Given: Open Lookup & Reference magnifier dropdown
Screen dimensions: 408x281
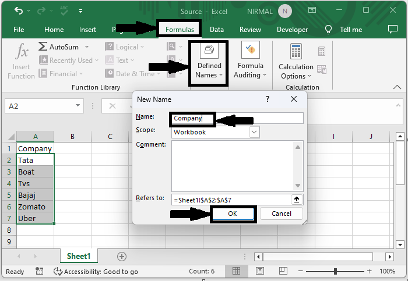Looking at the screenshot, I should [174, 47].
